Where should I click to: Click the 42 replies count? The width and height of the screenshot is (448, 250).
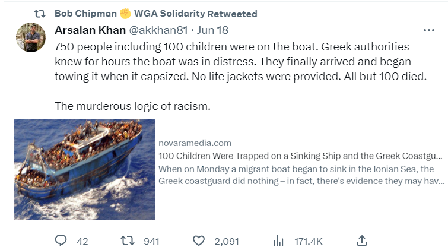(82, 241)
